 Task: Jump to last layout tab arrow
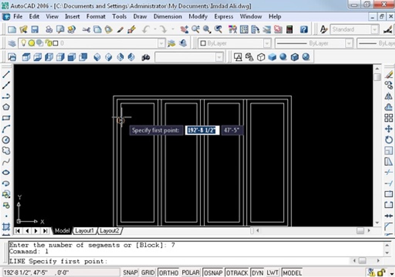tap(45, 231)
